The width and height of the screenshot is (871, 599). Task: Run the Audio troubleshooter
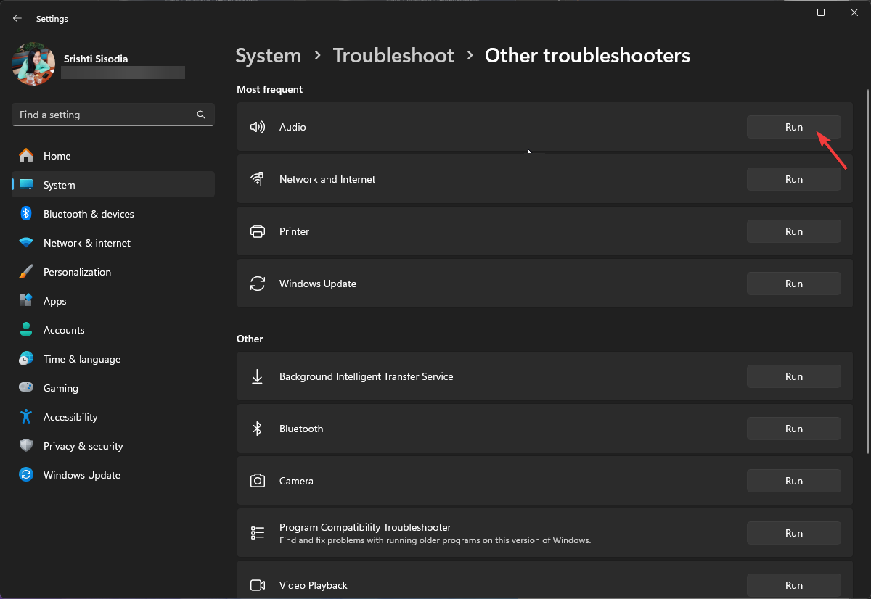(x=793, y=127)
